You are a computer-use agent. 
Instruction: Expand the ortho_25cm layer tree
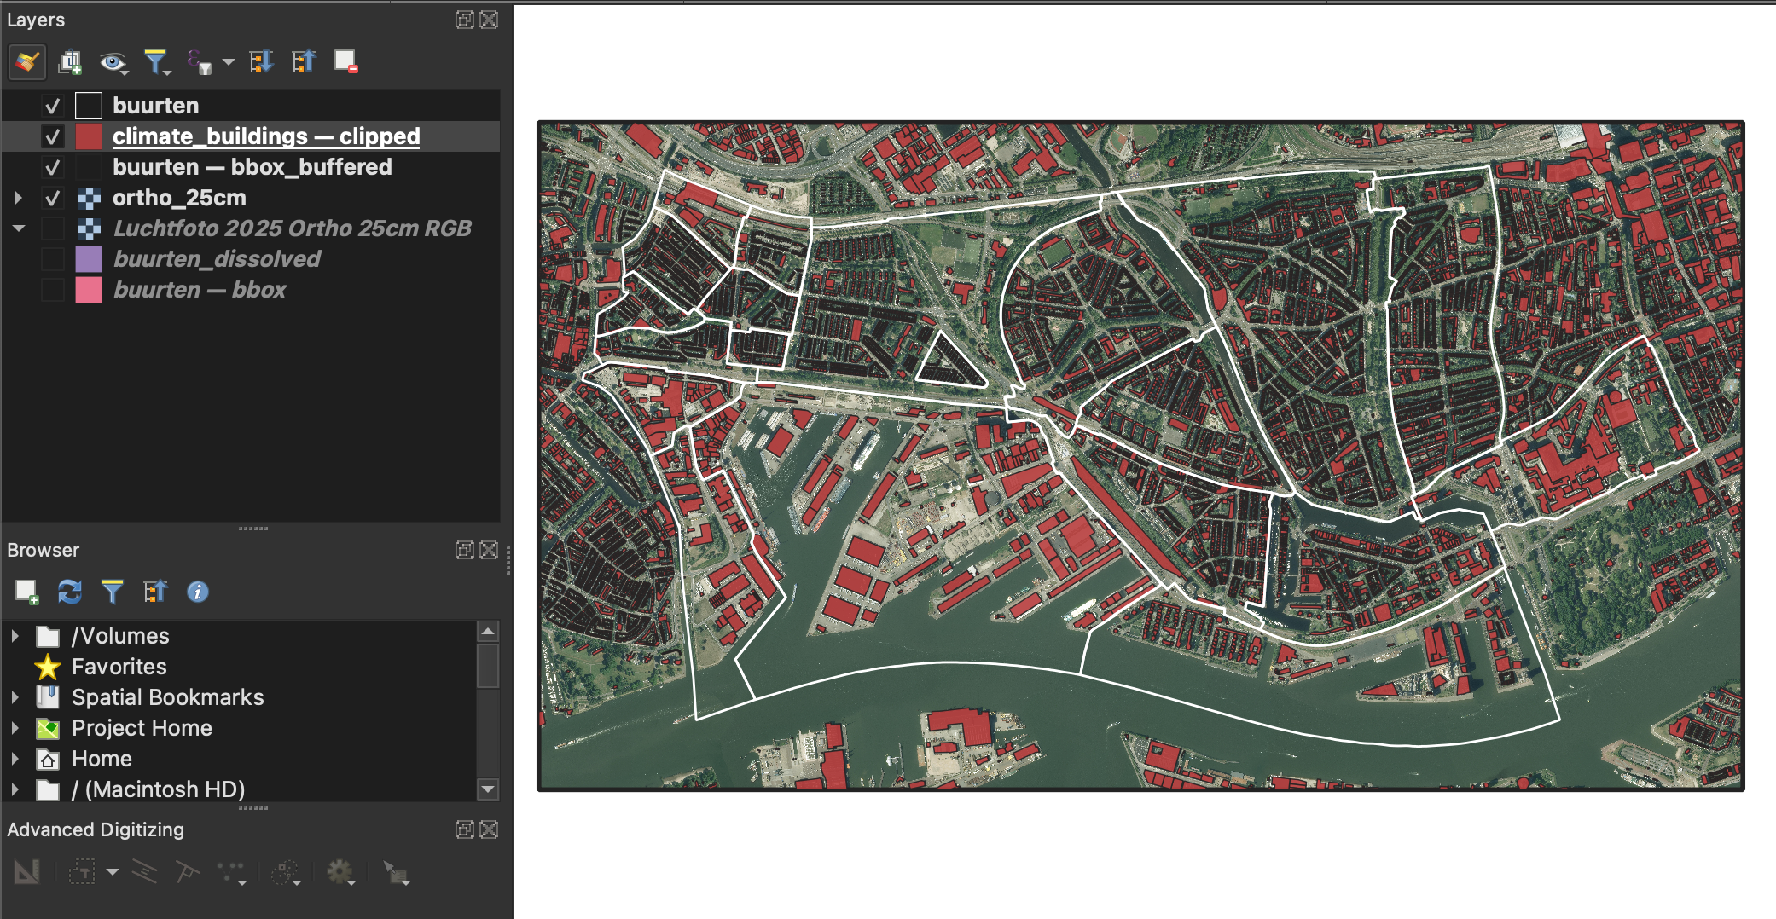point(18,198)
